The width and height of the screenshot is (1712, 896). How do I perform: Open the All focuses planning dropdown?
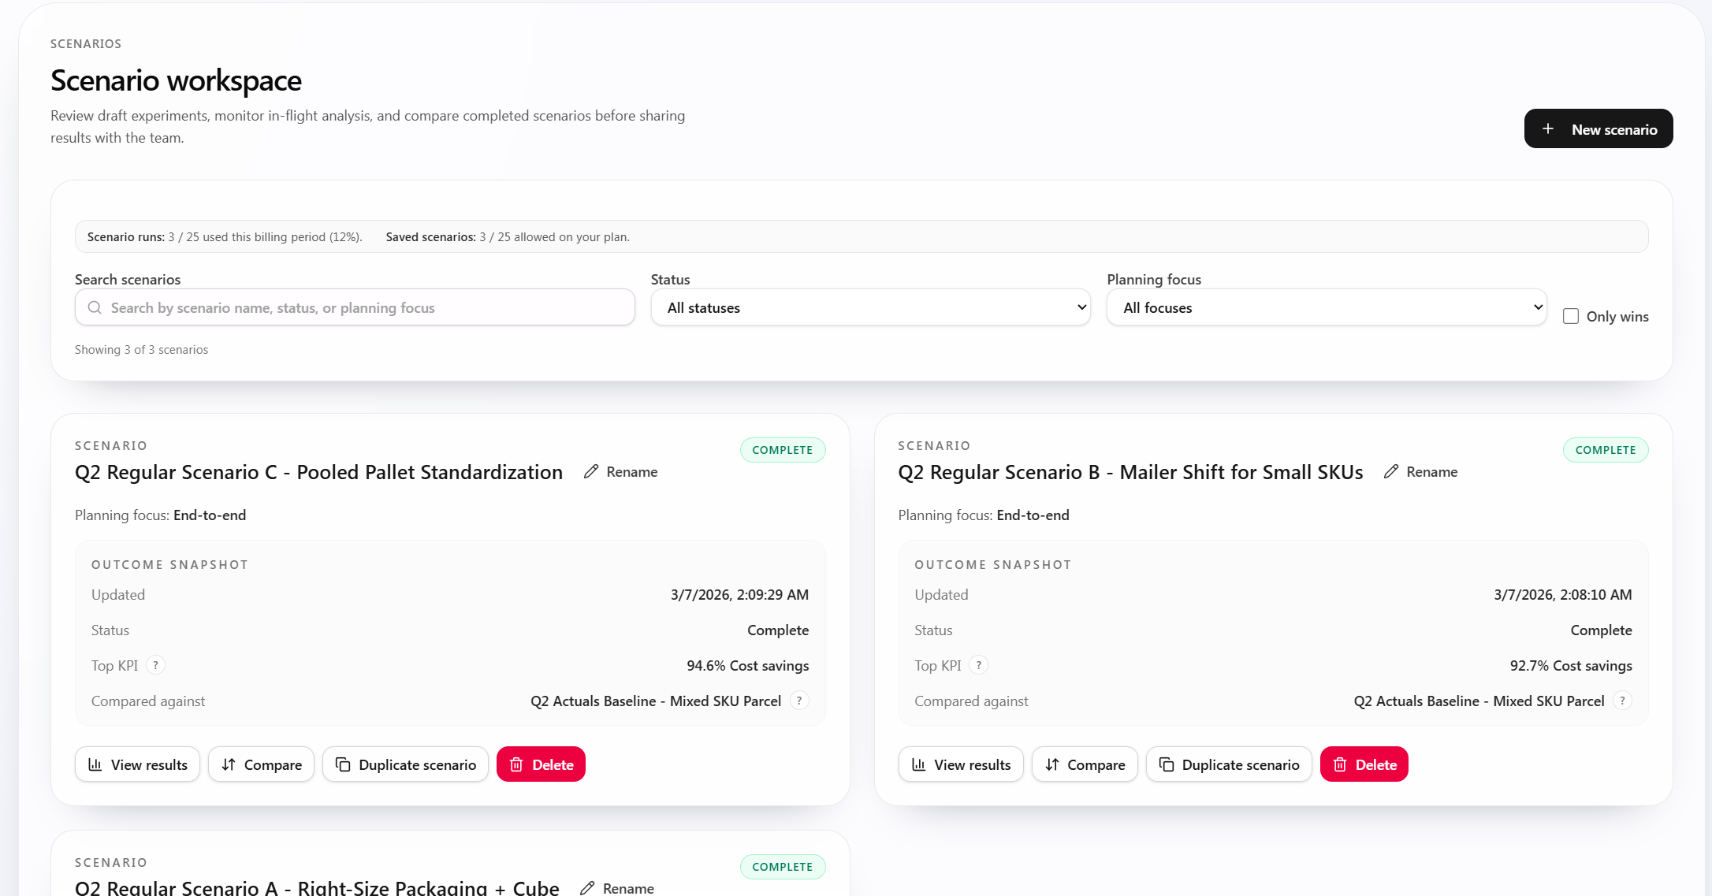[1326, 307]
